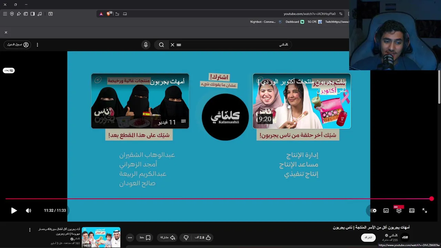Image resolution: width=441 pixels, height=248 pixels.
Task: Click the 255 thousand subscribers count under channel name
Action: pos(390,240)
